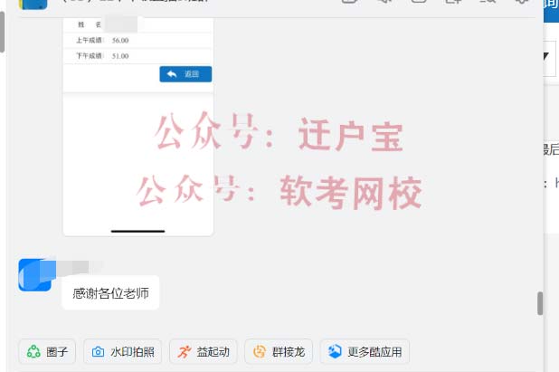Click the conversation list scrollbar thumb

coord(2,32)
